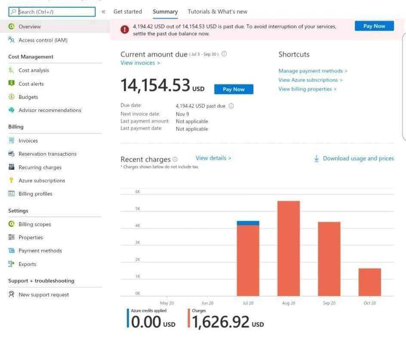Screen dimensions: 406x345
Task: Click the 14,154.53 USD amount
Action: pyautogui.click(x=162, y=85)
